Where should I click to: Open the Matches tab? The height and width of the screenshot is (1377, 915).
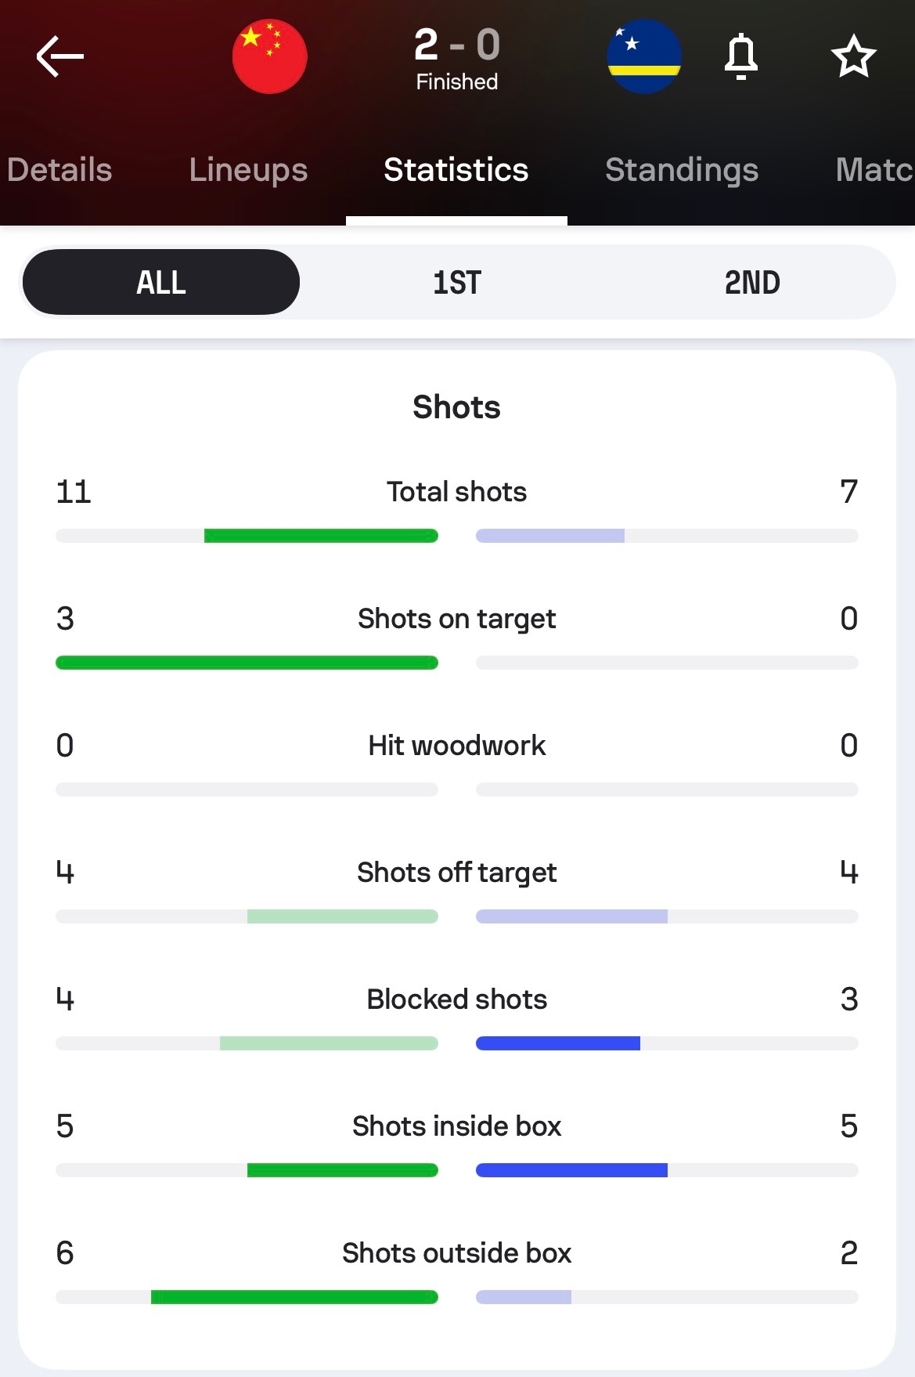877,169
